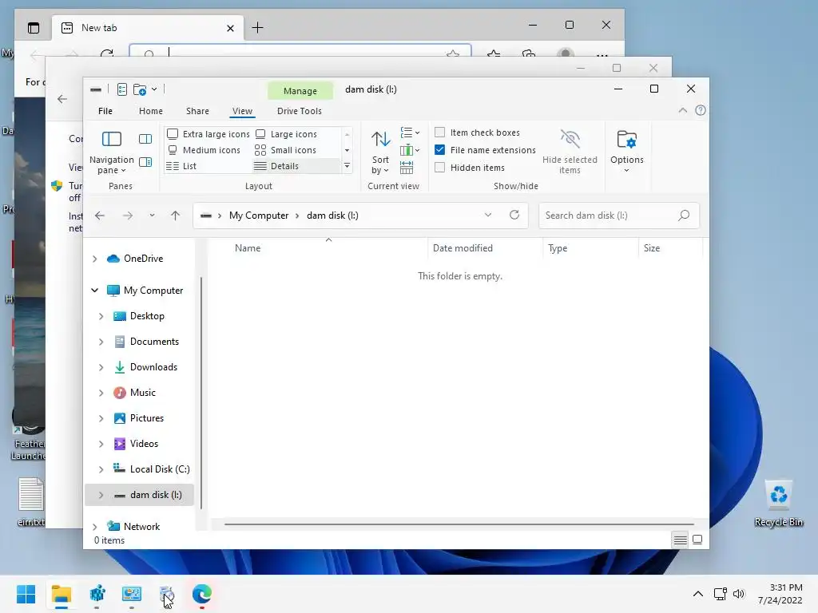Expand the Desktop tree node
This screenshot has width=818, height=613.
(101, 316)
